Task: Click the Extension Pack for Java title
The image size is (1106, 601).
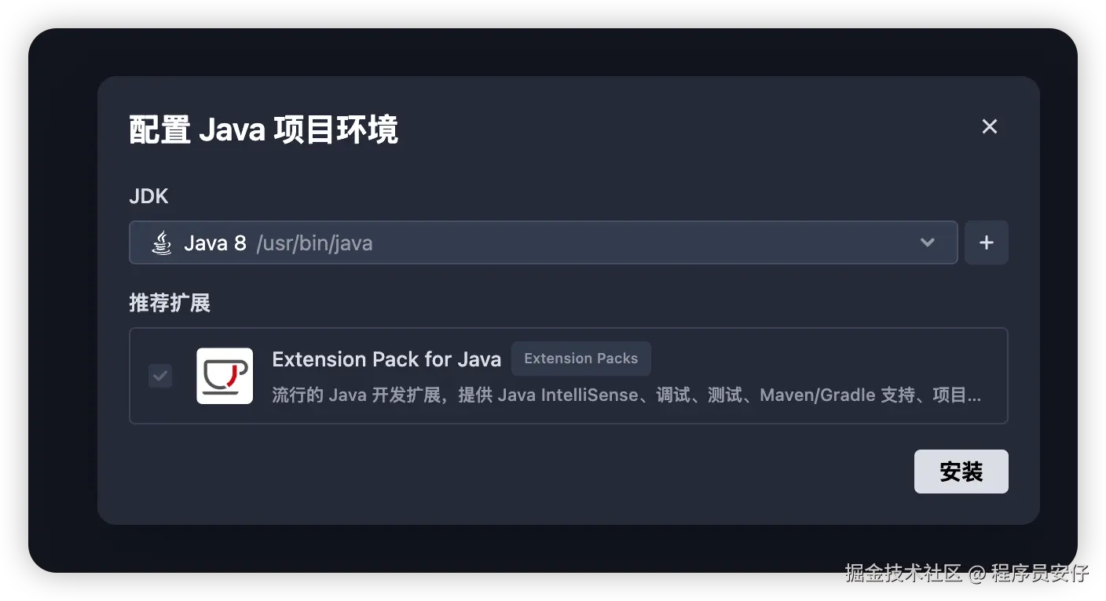Action: [386, 359]
